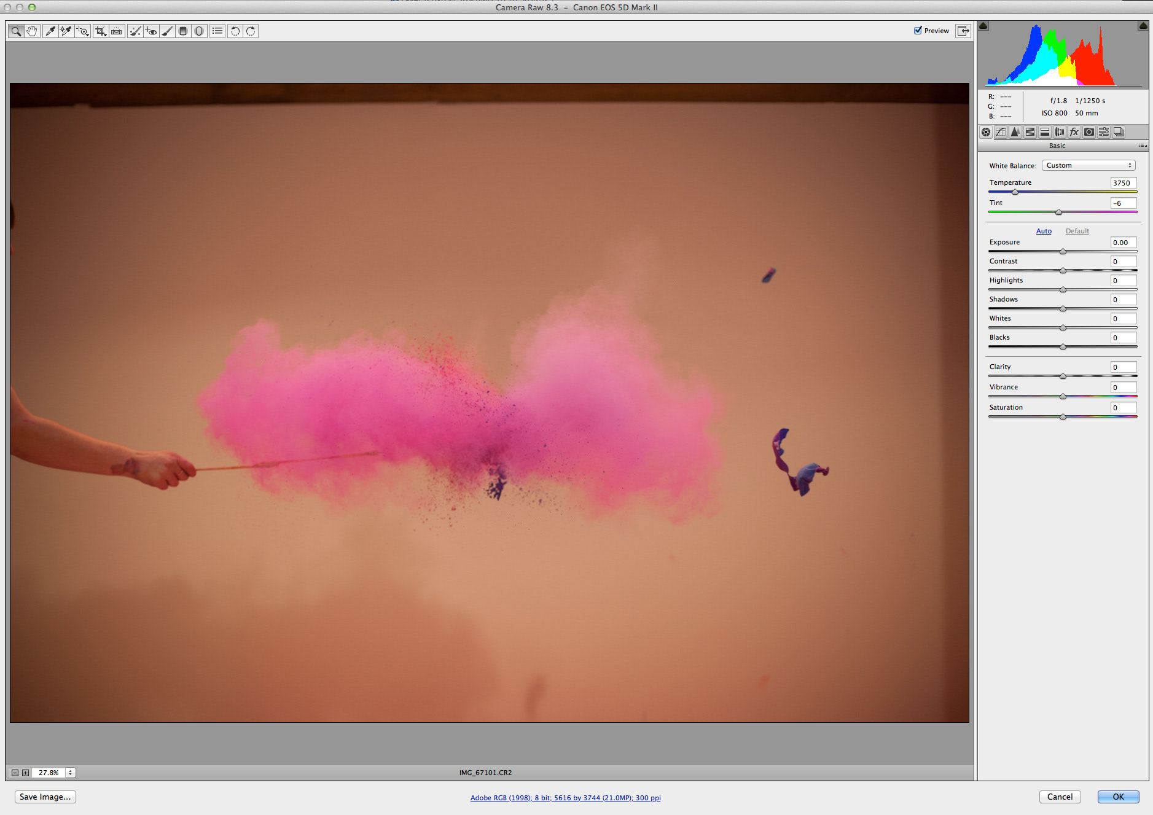
Task: Click the Exposure value input field
Action: coord(1123,243)
